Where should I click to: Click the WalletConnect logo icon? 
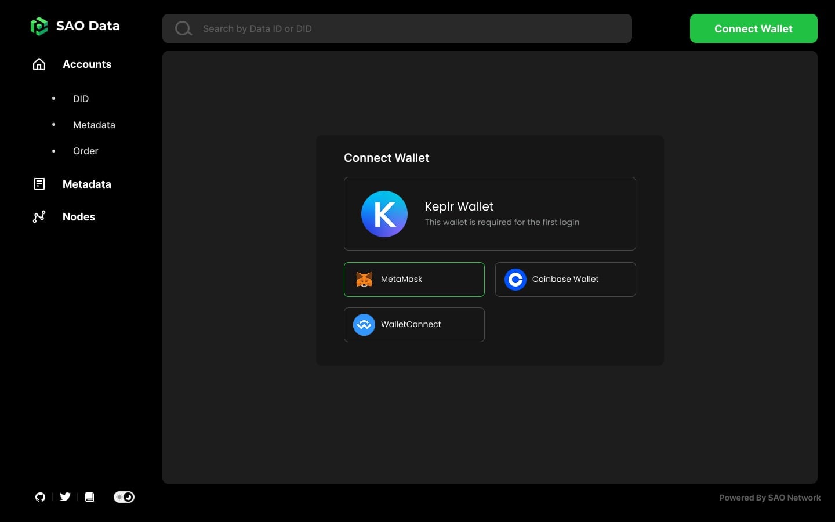pos(364,325)
